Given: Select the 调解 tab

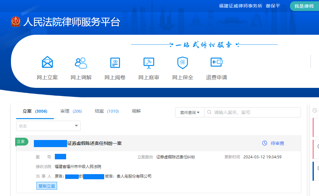Looking at the screenshot, I should pyautogui.click(x=136, y=111).
